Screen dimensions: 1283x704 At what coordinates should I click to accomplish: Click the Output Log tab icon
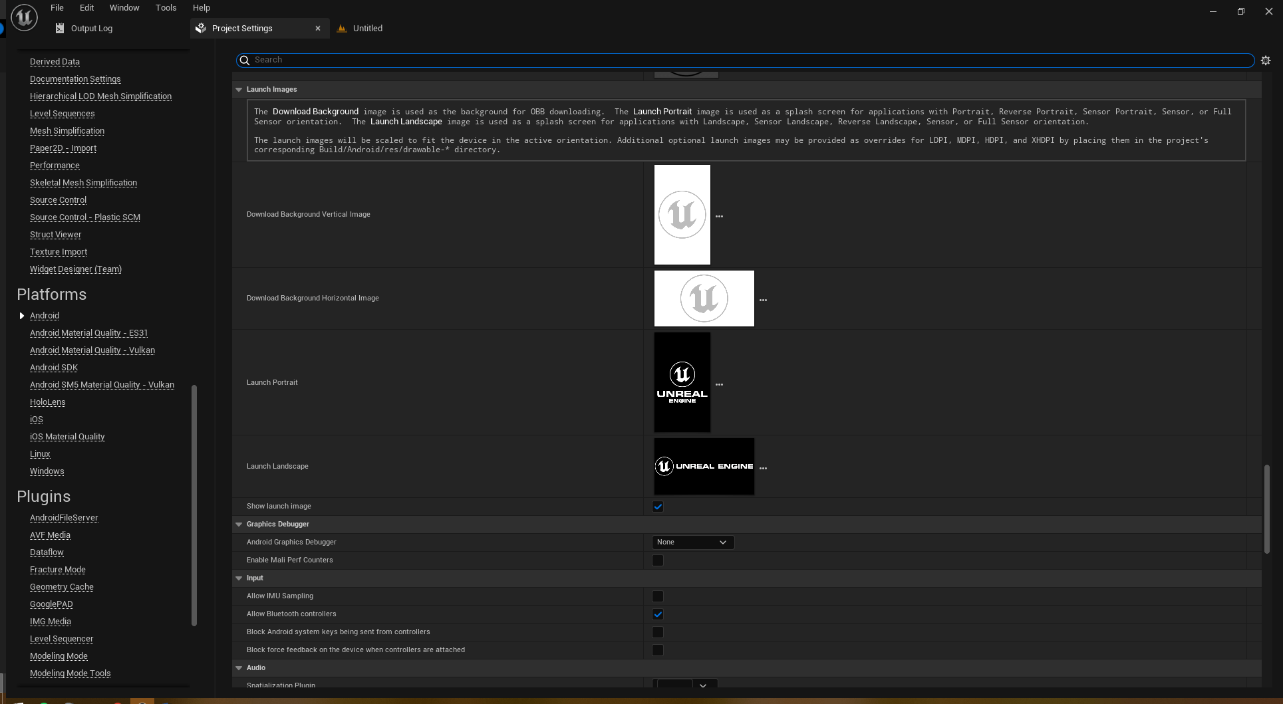coord(60,28)
